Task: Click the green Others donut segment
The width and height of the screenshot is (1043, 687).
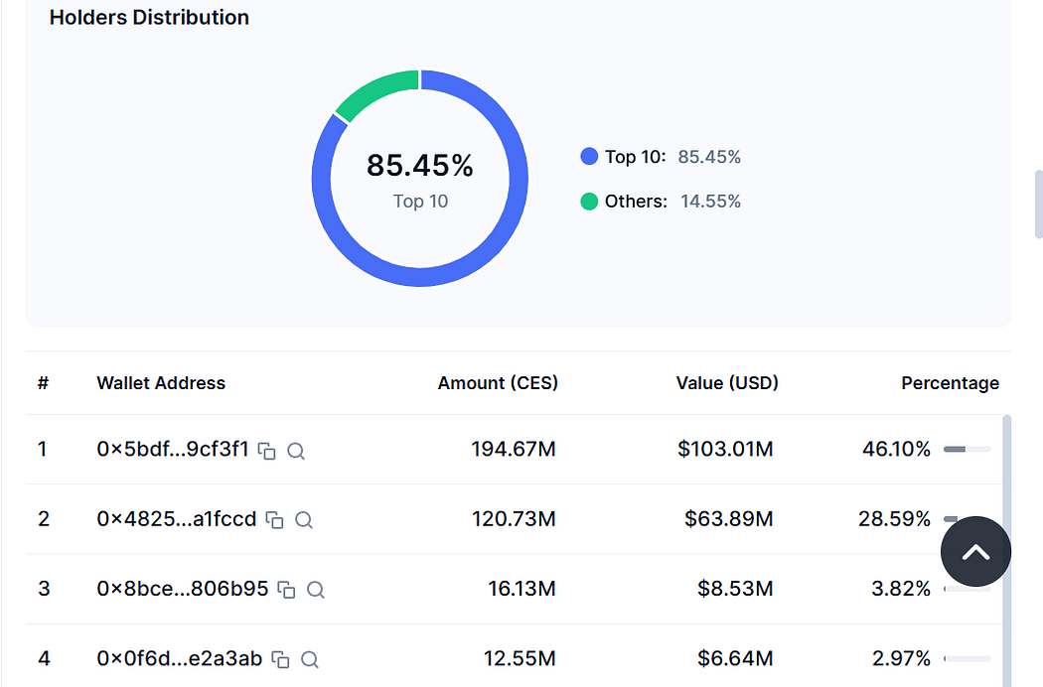Action: [373, 93]
